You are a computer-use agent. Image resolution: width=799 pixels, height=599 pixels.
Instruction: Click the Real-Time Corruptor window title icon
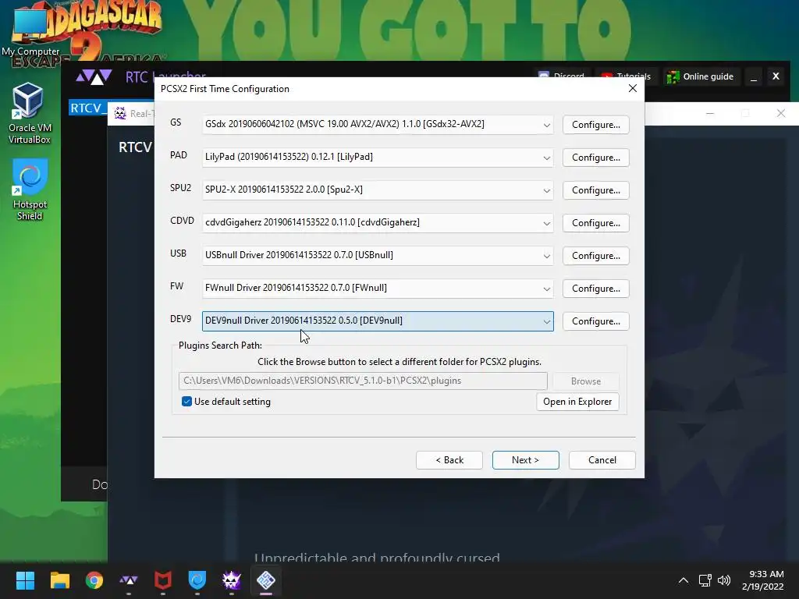120,113
